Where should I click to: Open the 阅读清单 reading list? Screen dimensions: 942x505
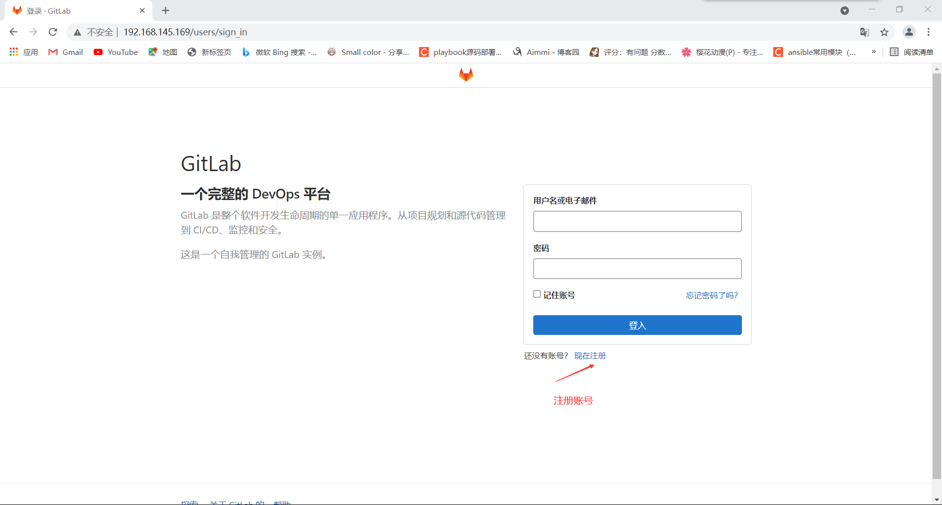tap(912, 52)
